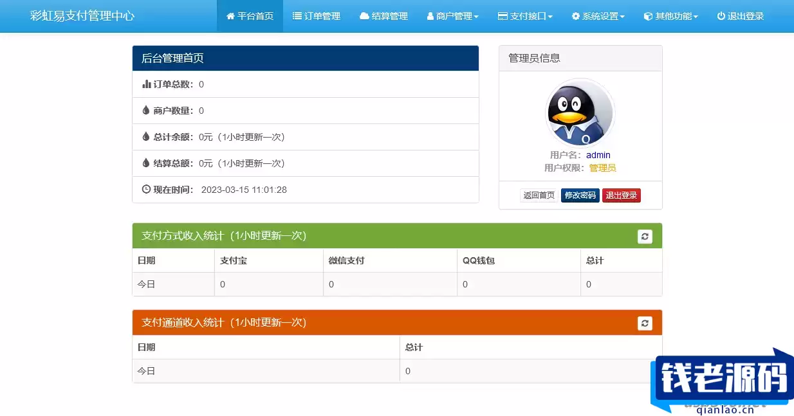Click the username value admin

598,155
